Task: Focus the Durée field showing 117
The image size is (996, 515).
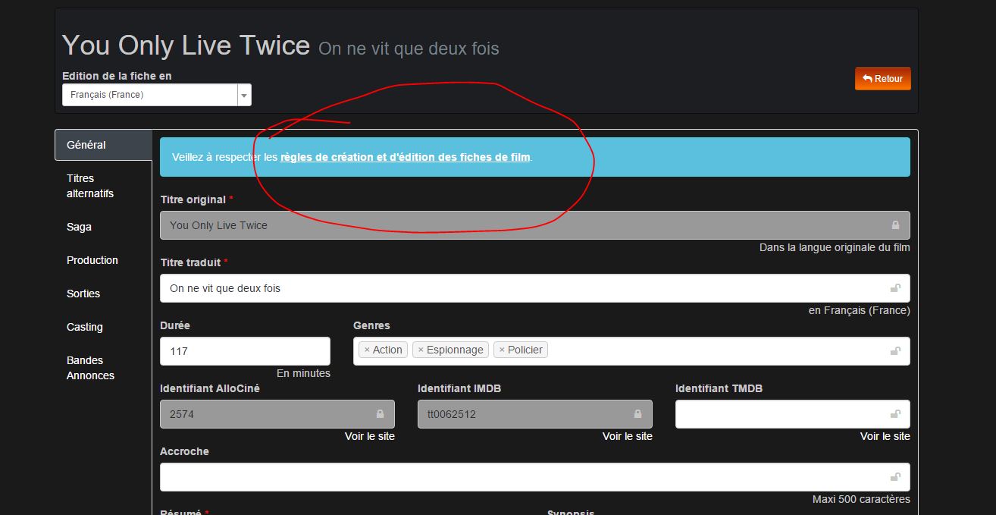Action: [x=246, y=351]
